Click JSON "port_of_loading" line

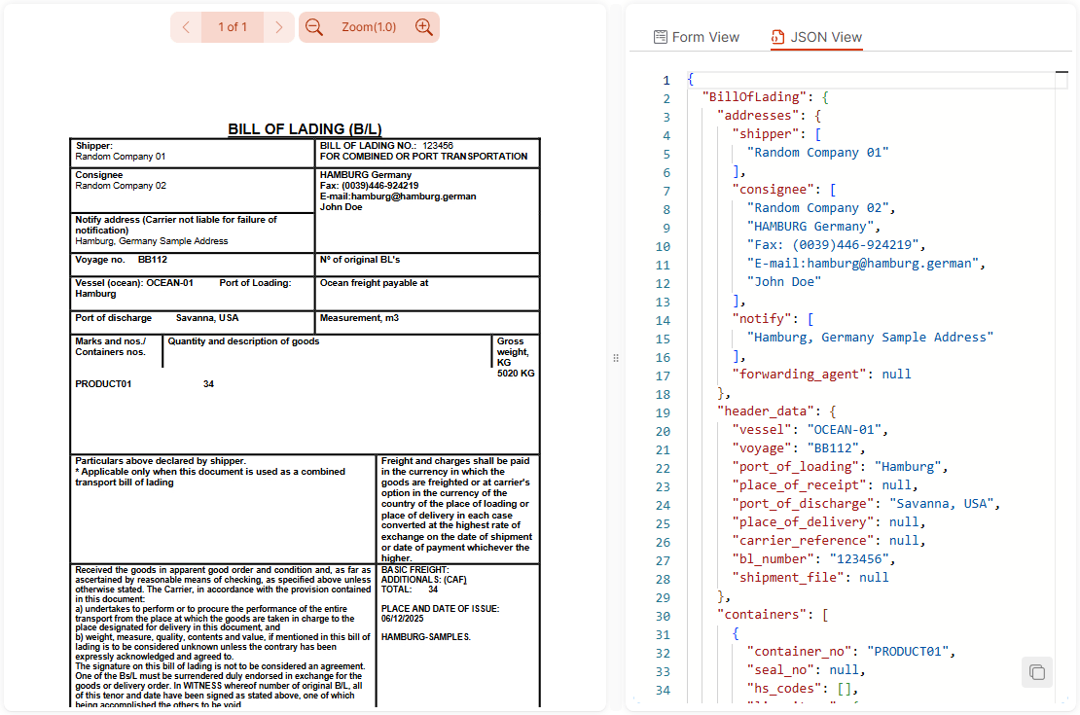pos(840,467)
